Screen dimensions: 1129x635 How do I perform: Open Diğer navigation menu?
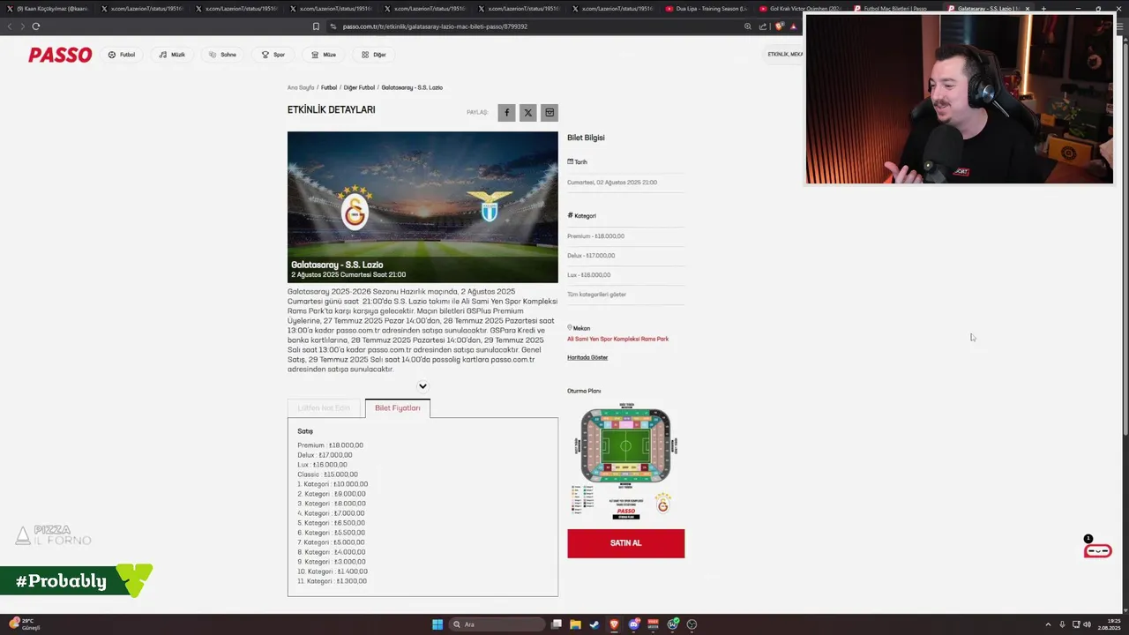[x=374, y=55]
